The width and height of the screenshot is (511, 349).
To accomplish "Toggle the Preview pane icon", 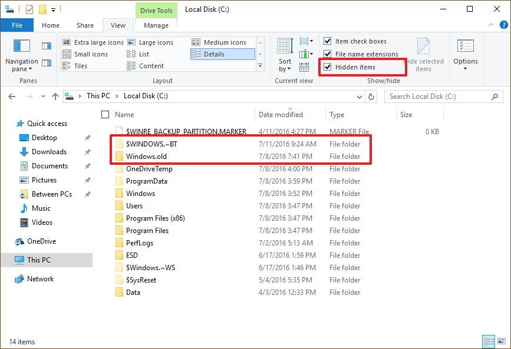I will pos(47,46).
